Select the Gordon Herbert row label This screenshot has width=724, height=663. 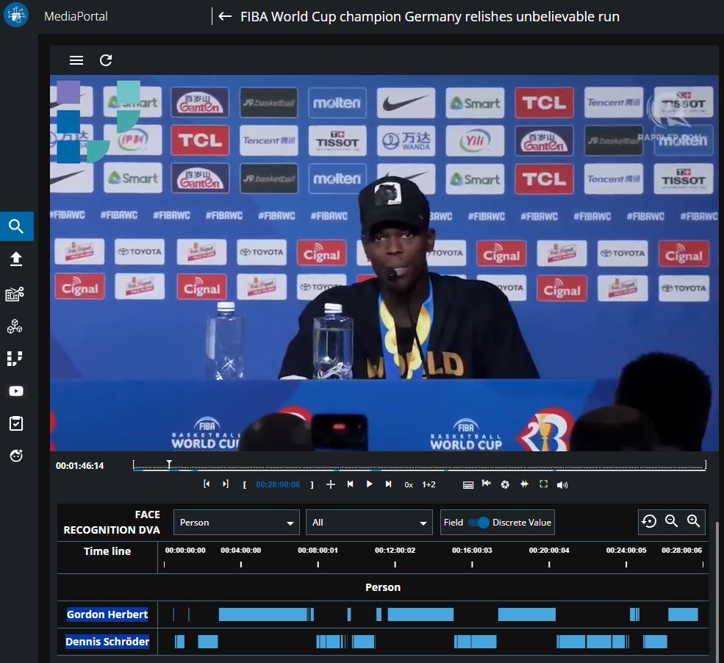coord(107,614)
